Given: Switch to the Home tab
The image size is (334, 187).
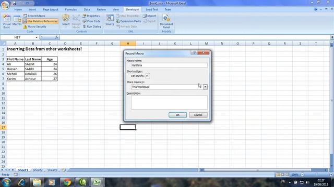Looking at the screenshot, I should [x=18, y=9].
